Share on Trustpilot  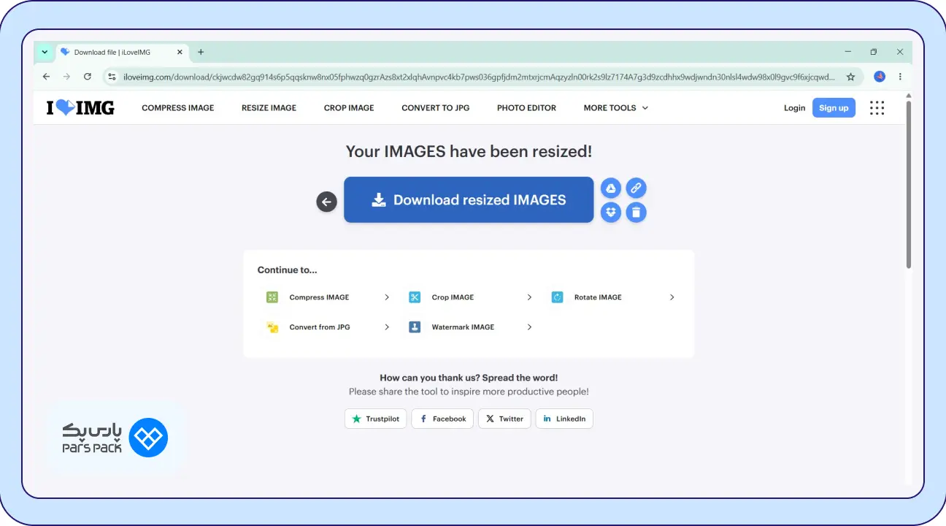[375, 419]
